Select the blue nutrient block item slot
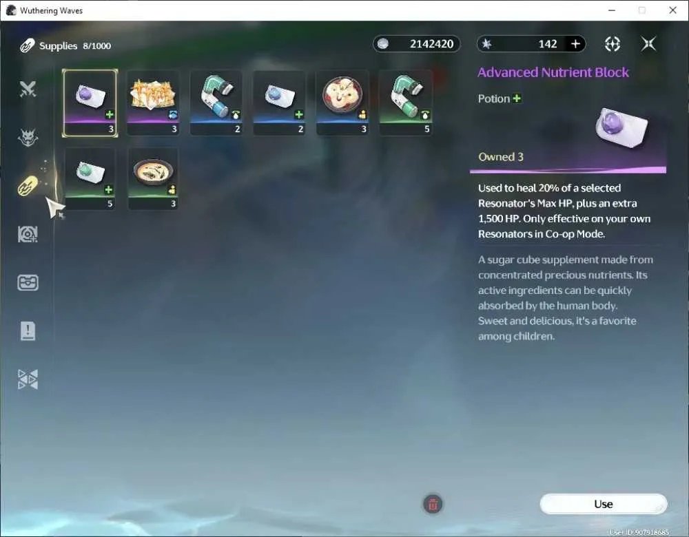The width and height of the screenshot is (689, 537). click(x=280, y=103)
